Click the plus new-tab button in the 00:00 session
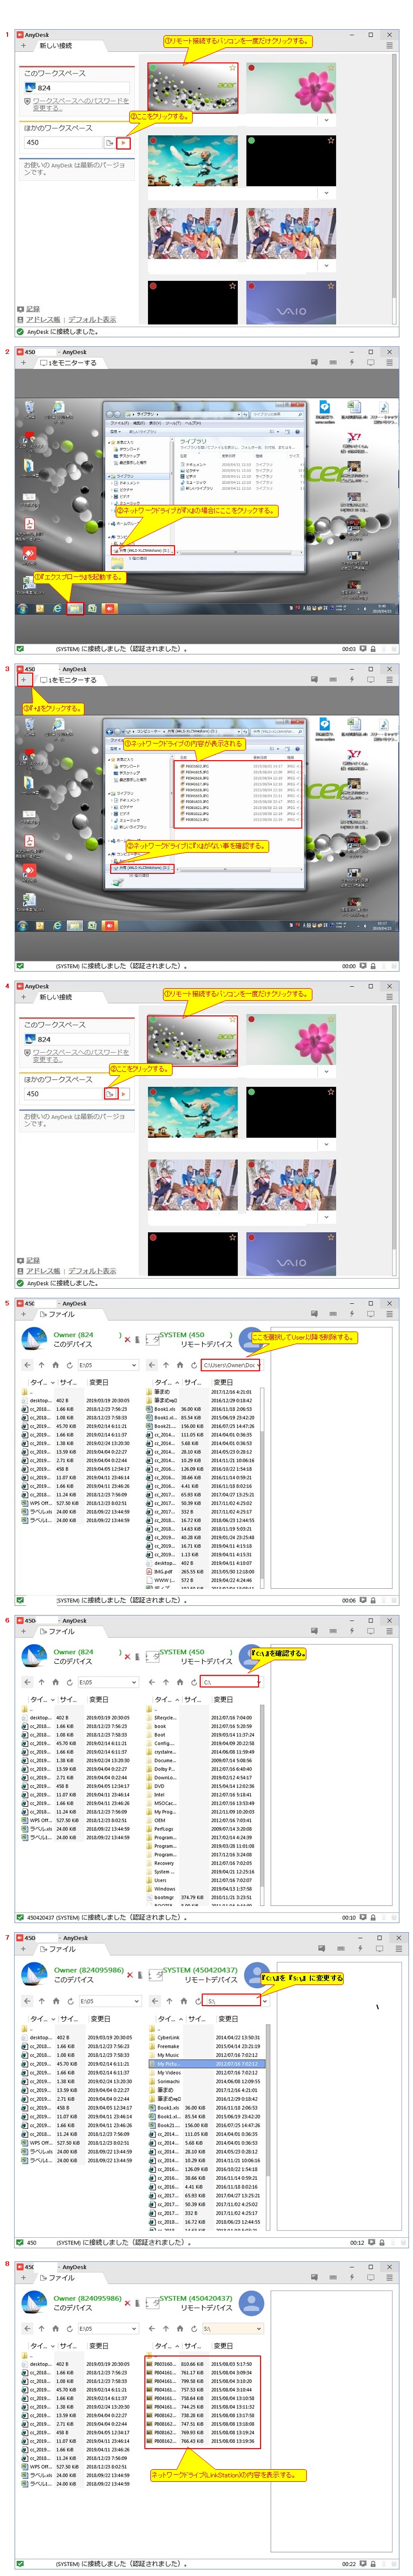The width and height of the screenshot is (413, 2576). pos(23,680)
